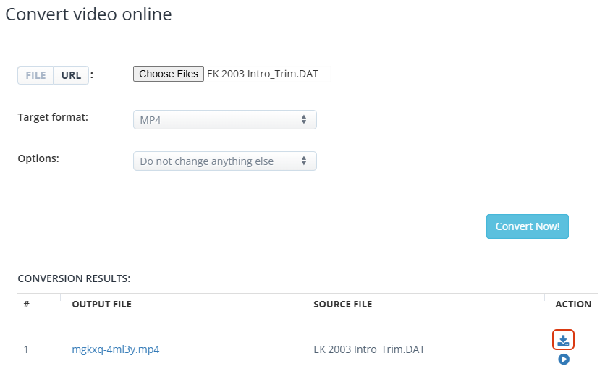The image size is (605, 379).
Task: Click the Options dropdown arrows
Action: [x=304, y=161]
